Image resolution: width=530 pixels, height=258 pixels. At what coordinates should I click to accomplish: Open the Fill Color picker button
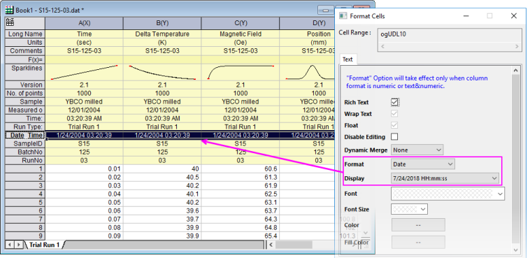coord(418,242)
